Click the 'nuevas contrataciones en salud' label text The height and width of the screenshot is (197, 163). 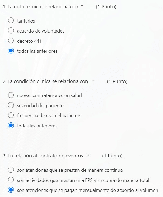(49, 95)
